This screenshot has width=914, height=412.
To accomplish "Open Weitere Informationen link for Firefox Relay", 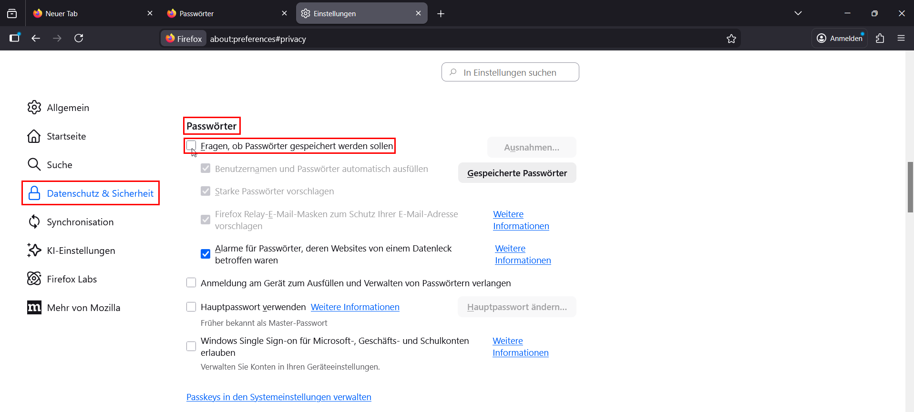I will (x=521, y=220).
